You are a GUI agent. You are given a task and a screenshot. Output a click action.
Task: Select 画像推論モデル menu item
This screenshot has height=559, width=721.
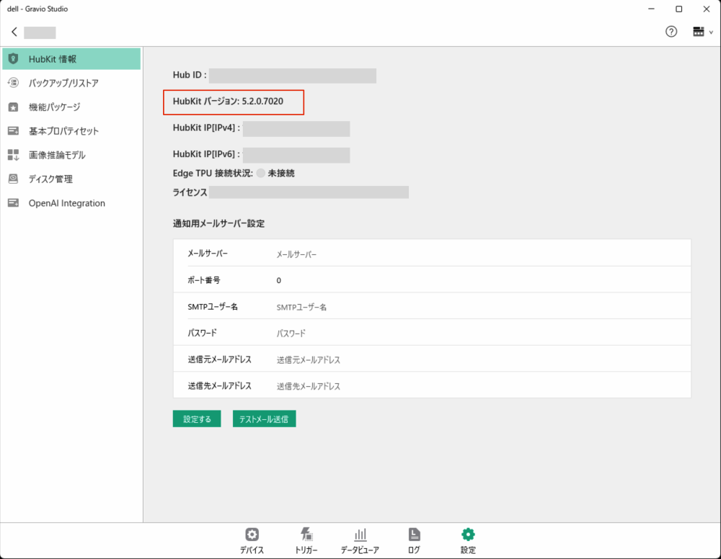(71, 155)
